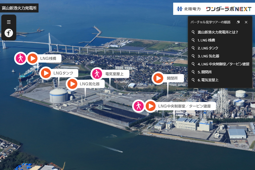This screenshot has width=255, height=170.
Task: Play the 開閉所 video
Action: point(158,78)
